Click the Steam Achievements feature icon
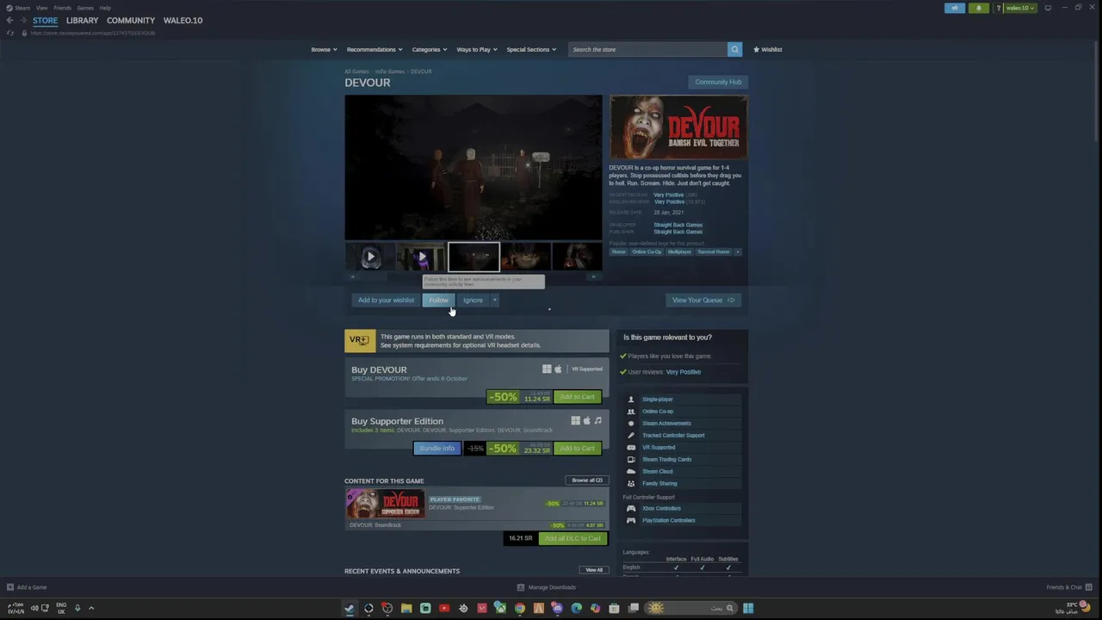1102x620 pixels. click(x=631, y=424)
